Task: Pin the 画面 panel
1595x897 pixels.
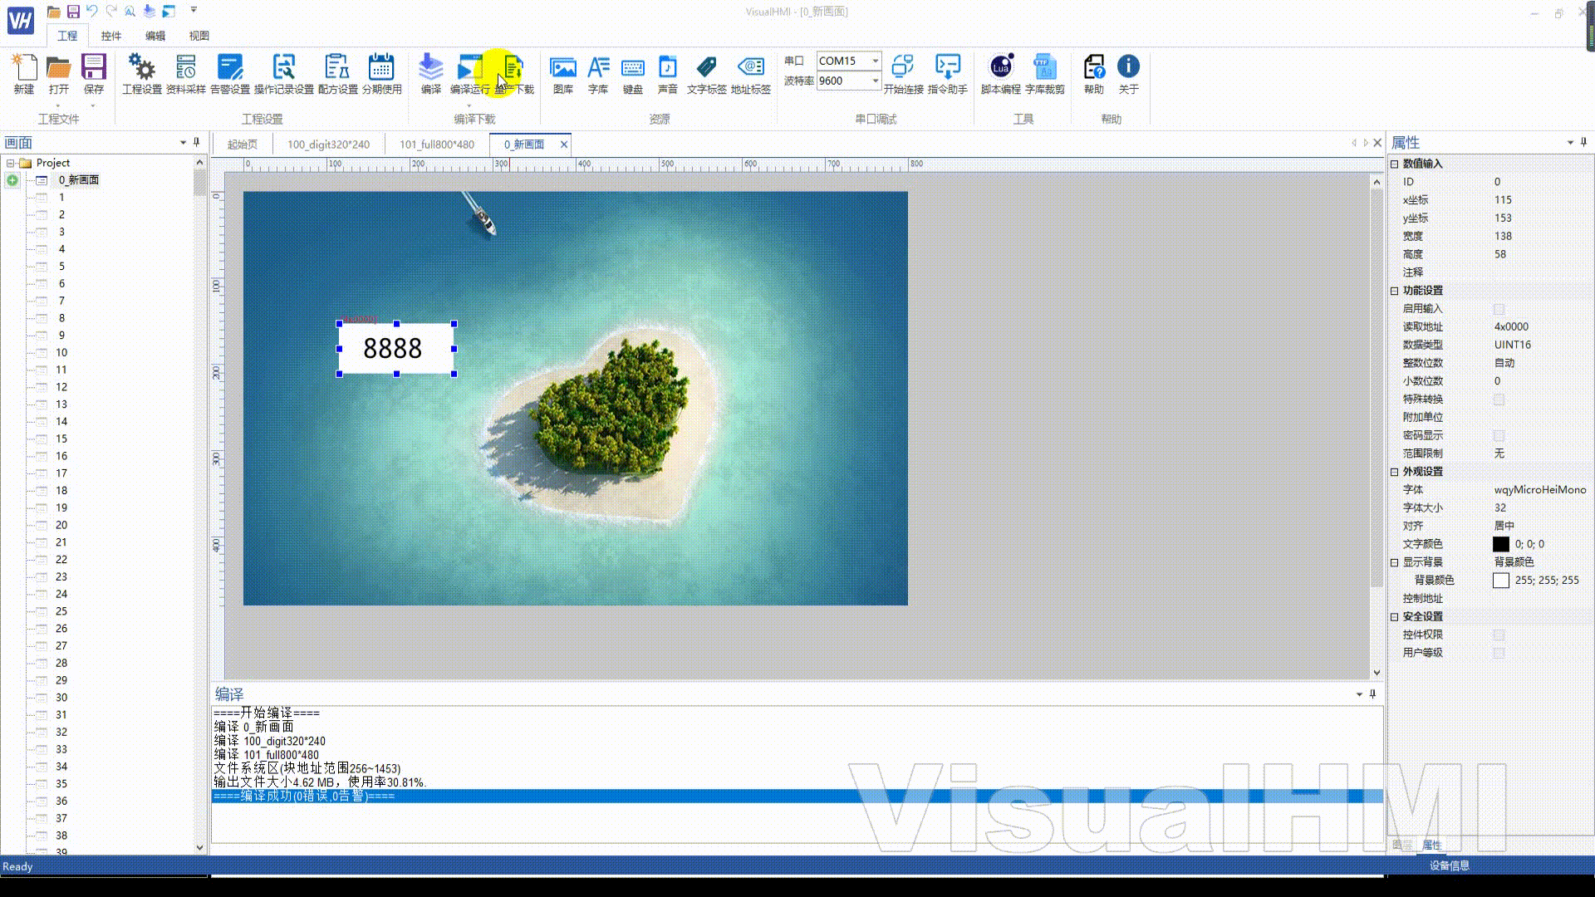Action: 197,143
